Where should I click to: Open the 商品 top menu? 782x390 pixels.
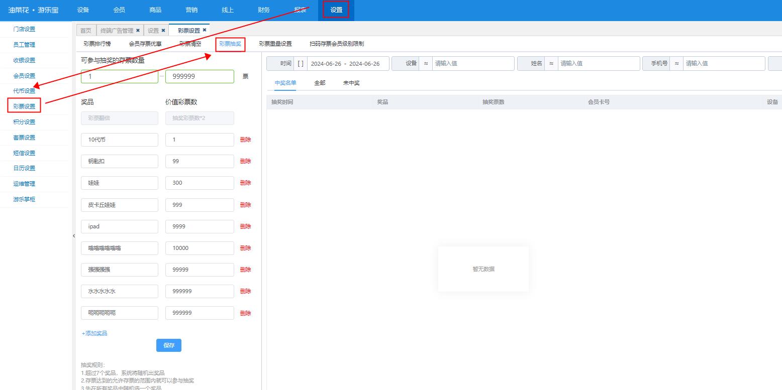[155, 10]
